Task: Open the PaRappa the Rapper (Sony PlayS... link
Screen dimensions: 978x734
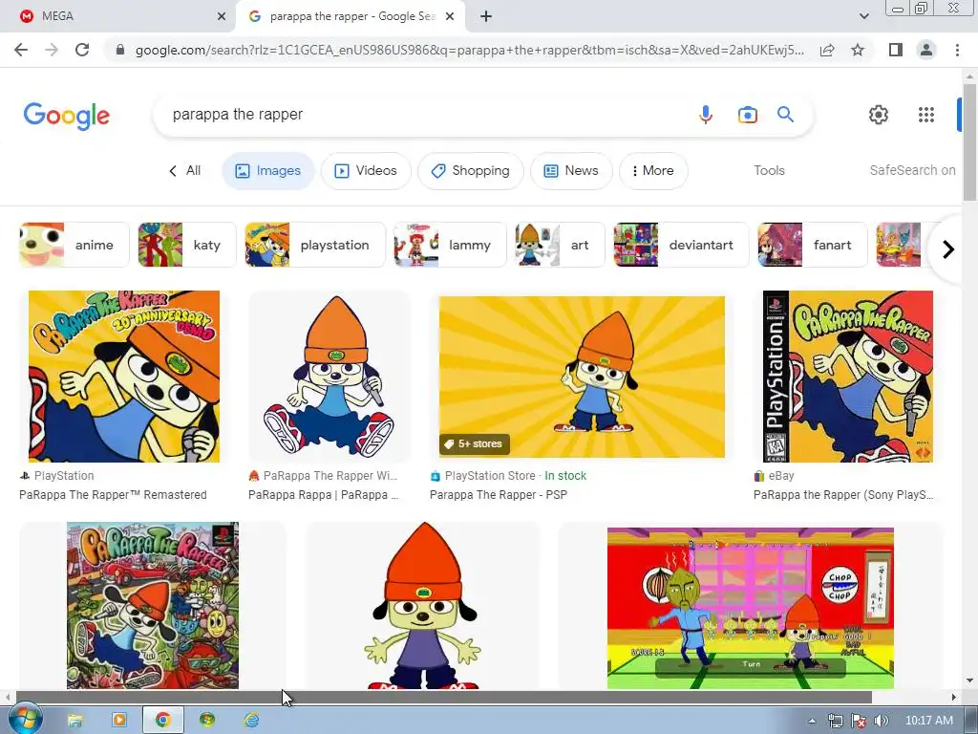Action: click(843, 495)
